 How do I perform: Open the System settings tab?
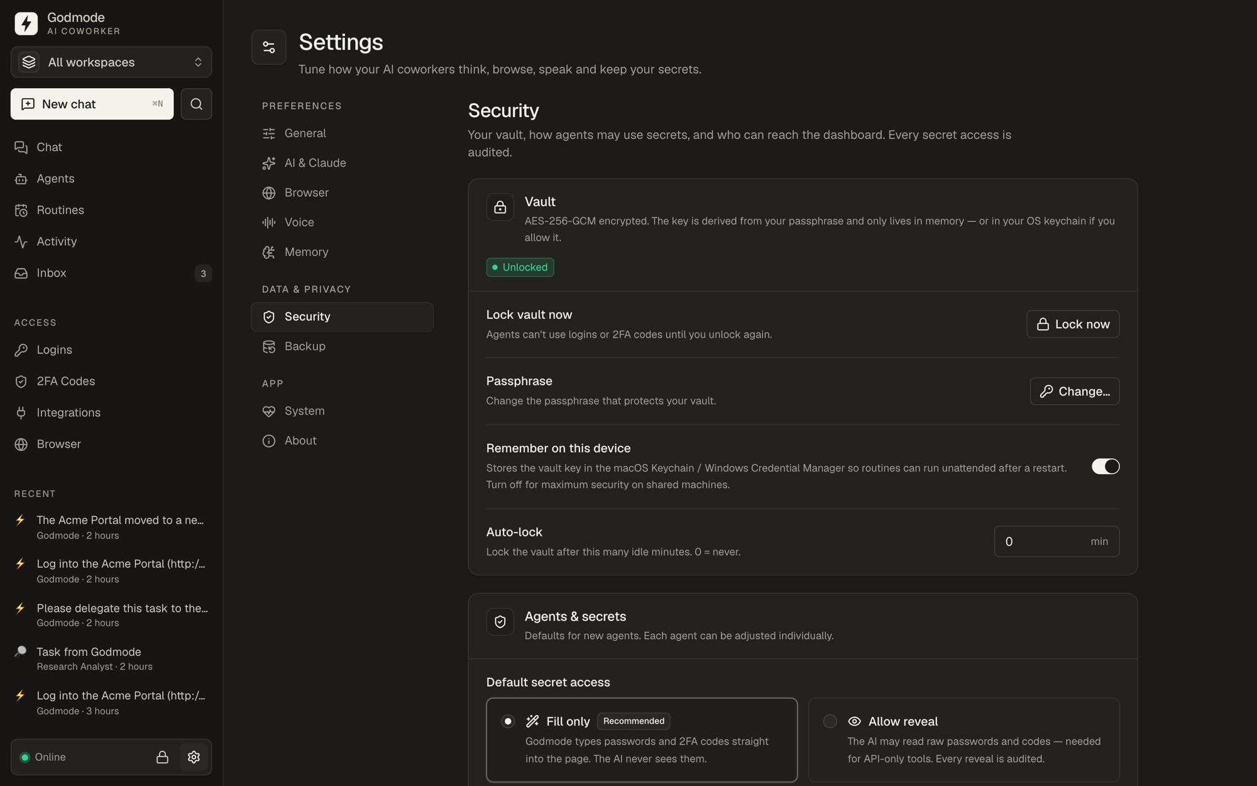pyautogui.click(x=342, y=411)
